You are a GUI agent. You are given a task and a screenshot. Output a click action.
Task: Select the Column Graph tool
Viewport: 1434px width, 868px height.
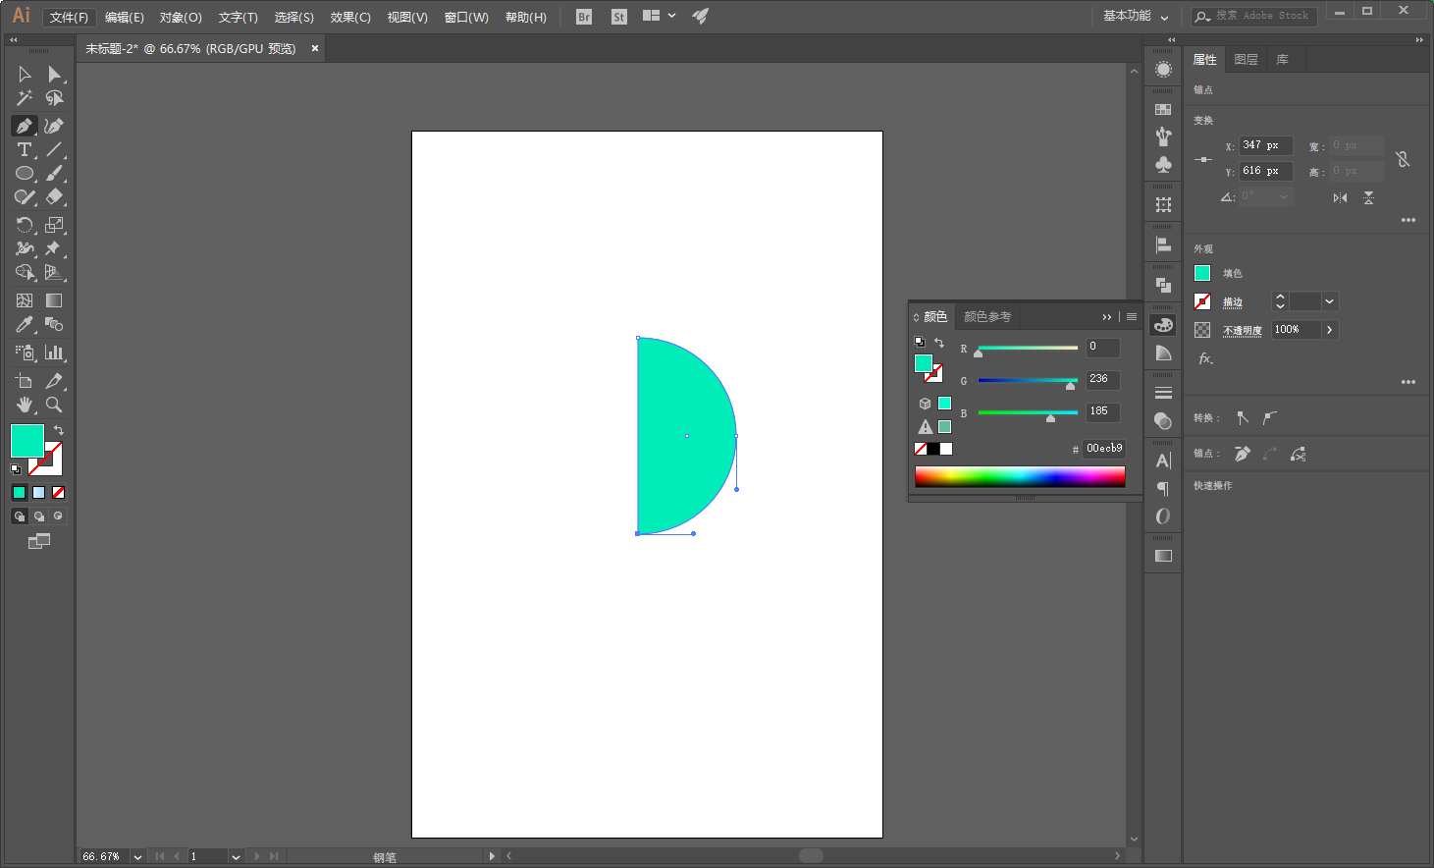point(54,353)
